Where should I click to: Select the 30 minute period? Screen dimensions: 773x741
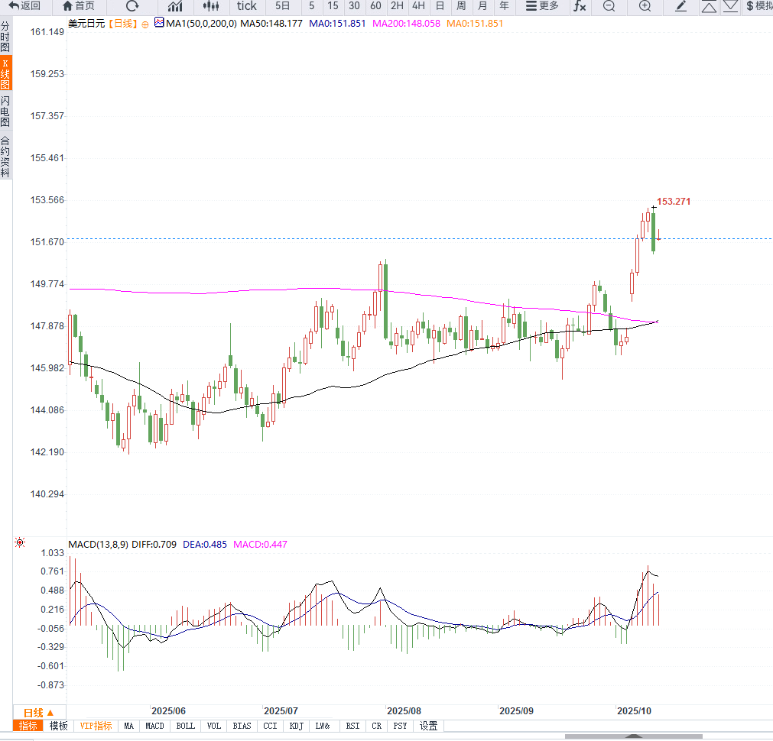354,6
